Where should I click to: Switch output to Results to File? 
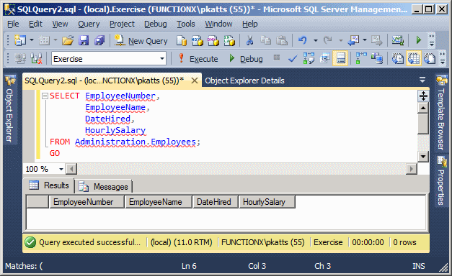point(430,59)
